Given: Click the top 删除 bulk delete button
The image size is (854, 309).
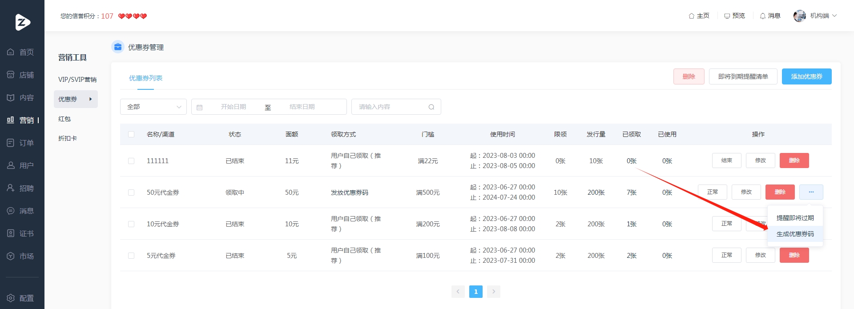Looking at the screenshot, I should [x=689, y=76].
